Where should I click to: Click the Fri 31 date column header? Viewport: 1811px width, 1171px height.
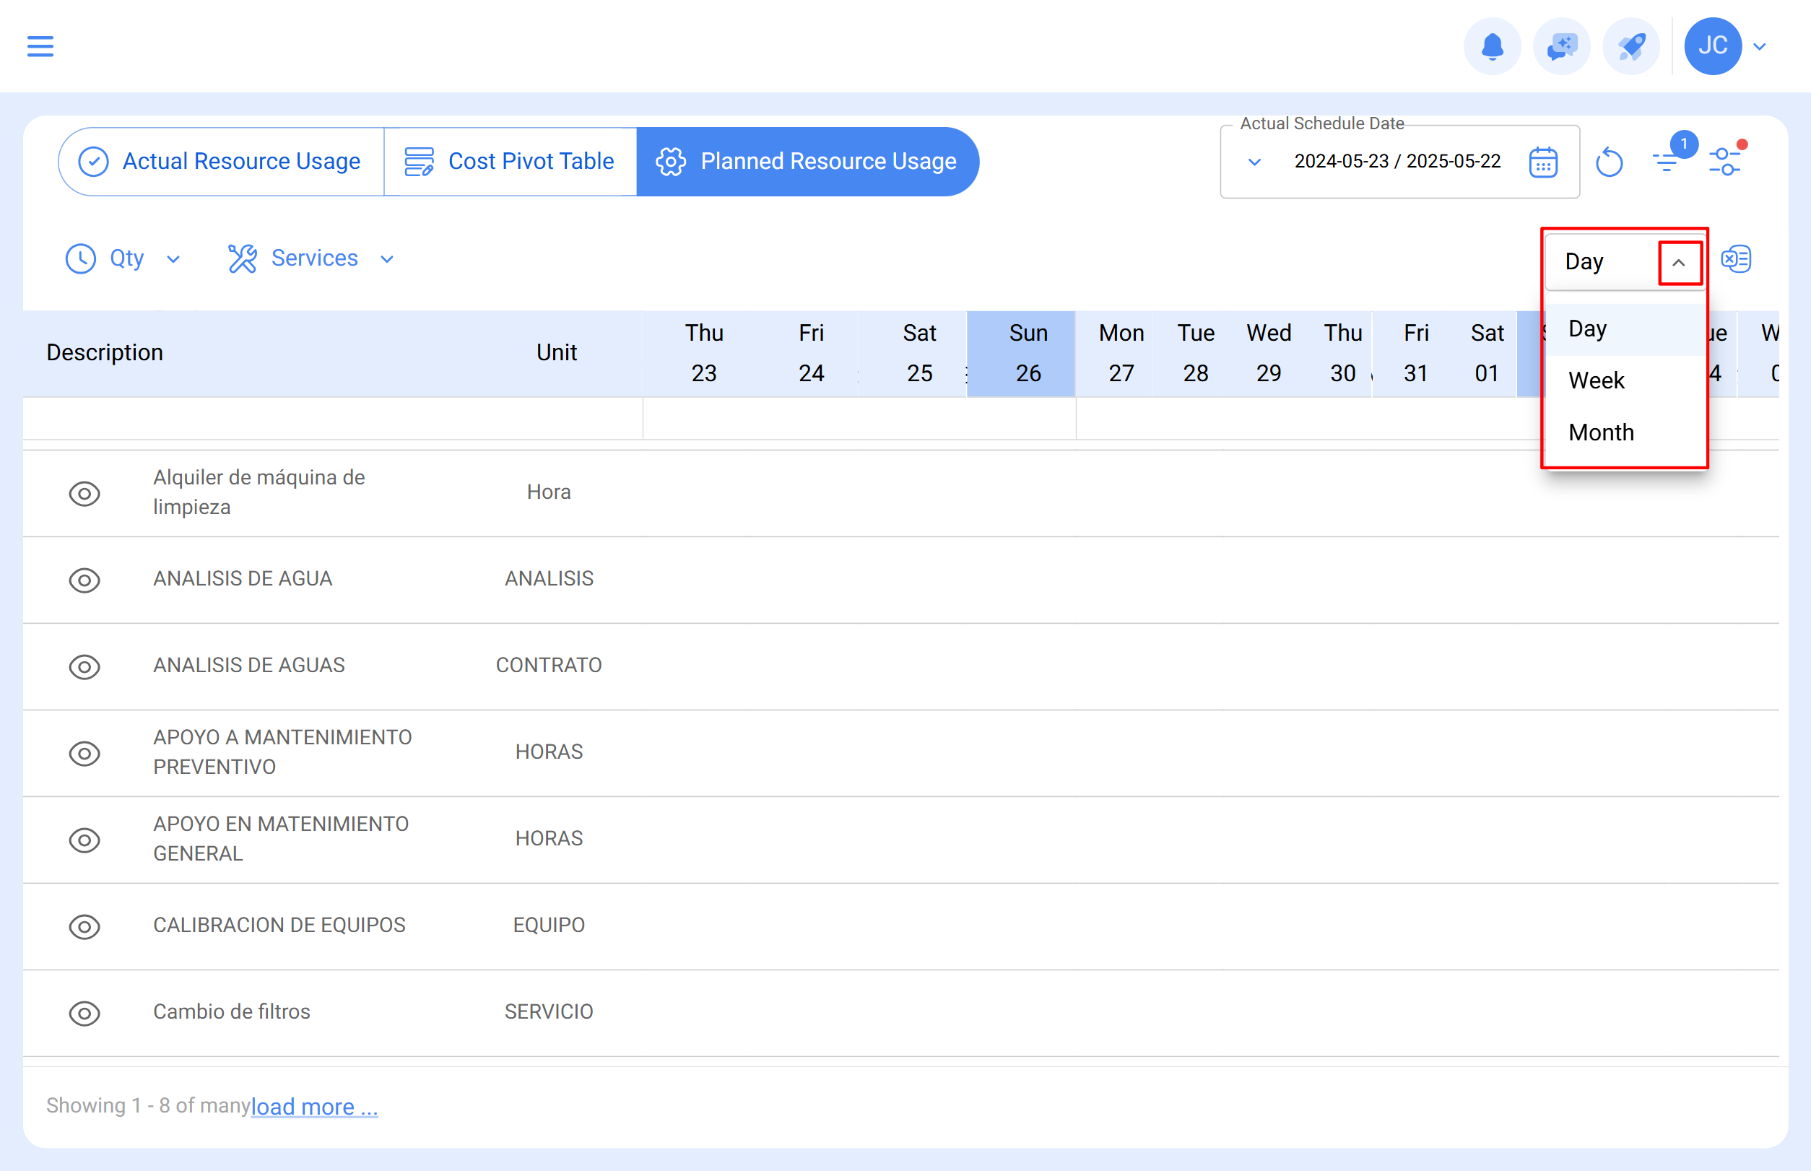coord(1415,354)
